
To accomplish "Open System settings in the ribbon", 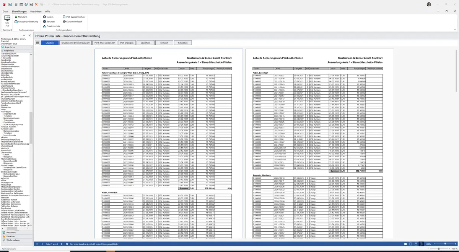I will (x=48, y=17).
